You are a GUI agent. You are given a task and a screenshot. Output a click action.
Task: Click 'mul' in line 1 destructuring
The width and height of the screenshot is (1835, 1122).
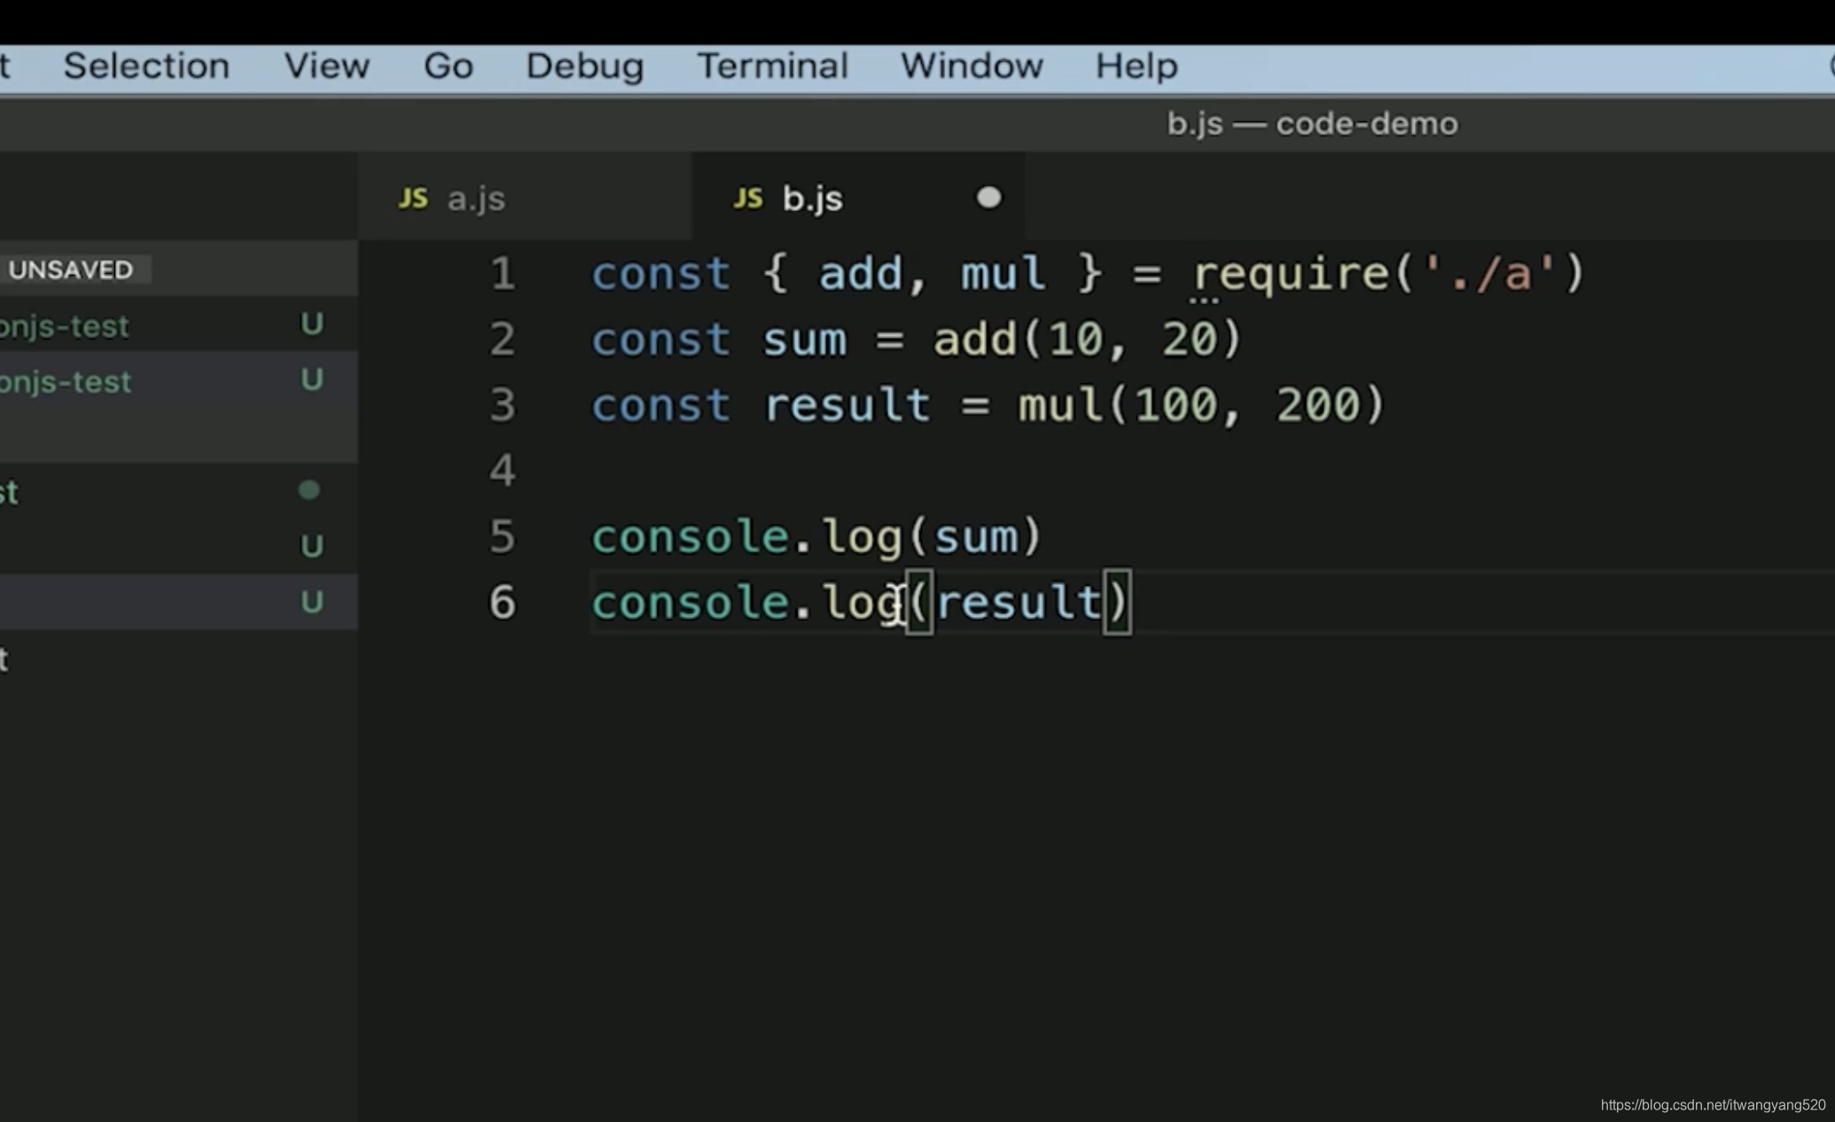click(1003, 273)
